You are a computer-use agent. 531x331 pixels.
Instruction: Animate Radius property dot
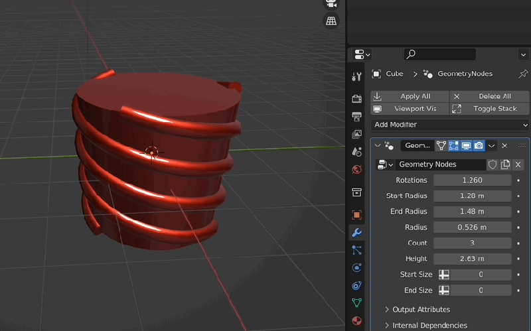pos(518,228)
